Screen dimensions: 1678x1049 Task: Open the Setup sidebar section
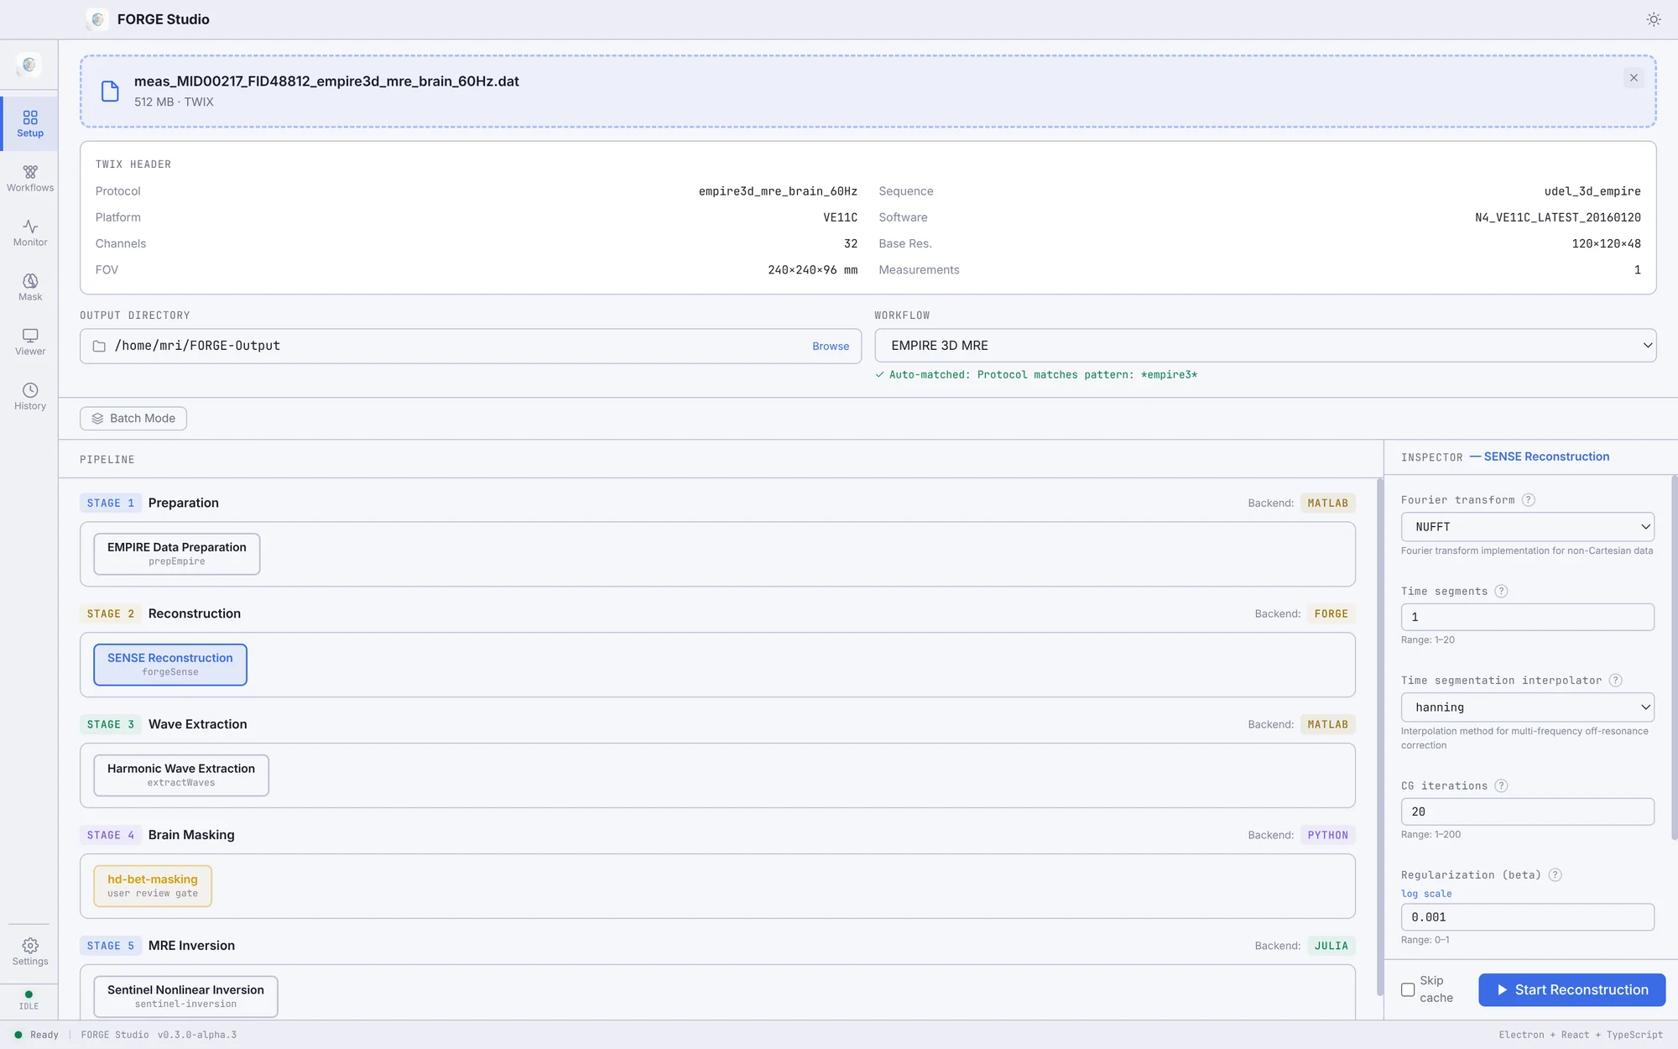coord(30,124)
